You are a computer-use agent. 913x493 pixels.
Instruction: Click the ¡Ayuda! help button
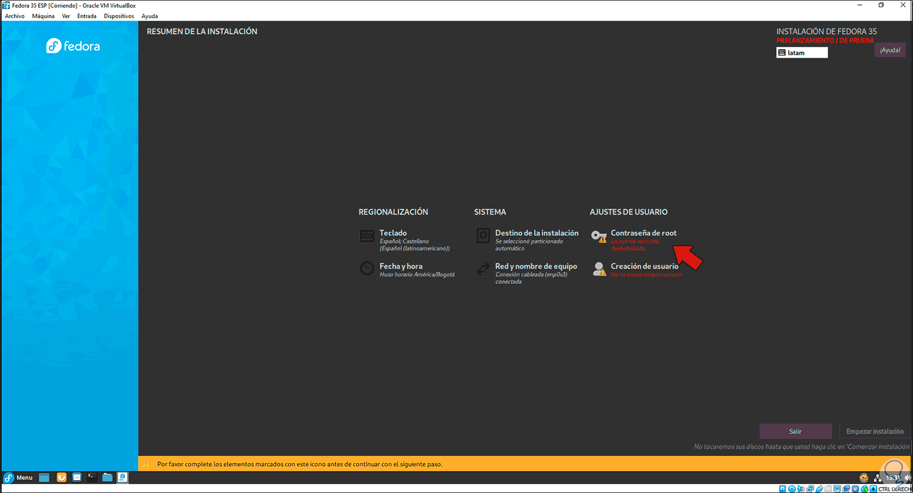[x=890, y=50]
